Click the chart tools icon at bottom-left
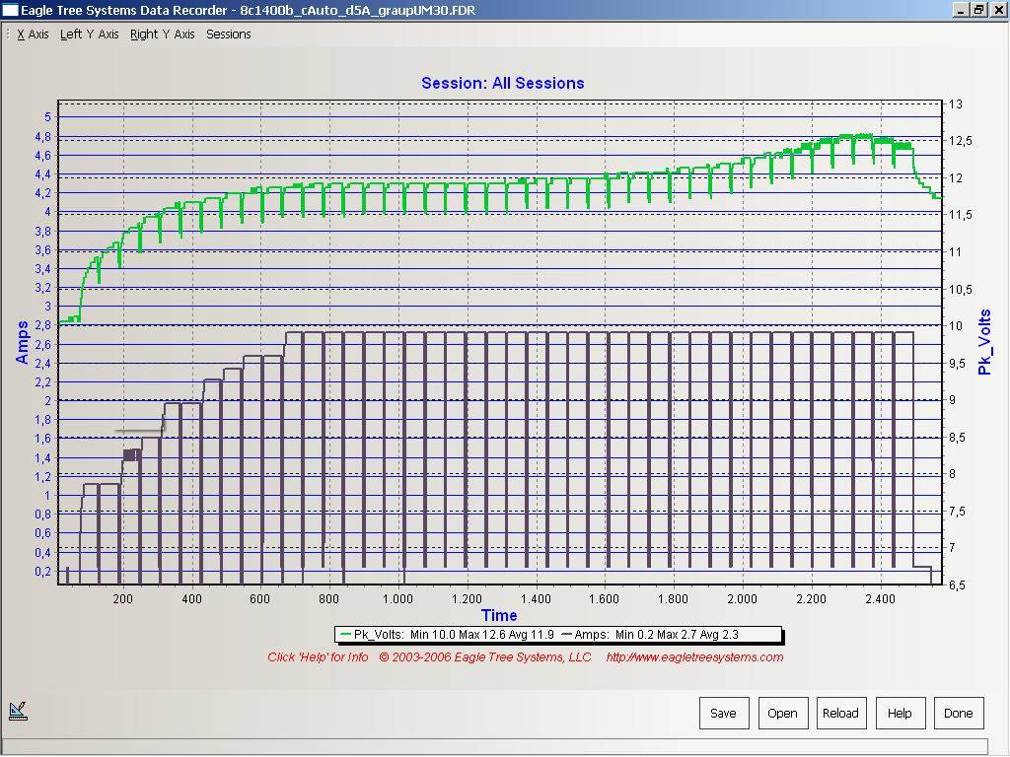This screenshot has height=757, width=1010. [x=18, y=710]
